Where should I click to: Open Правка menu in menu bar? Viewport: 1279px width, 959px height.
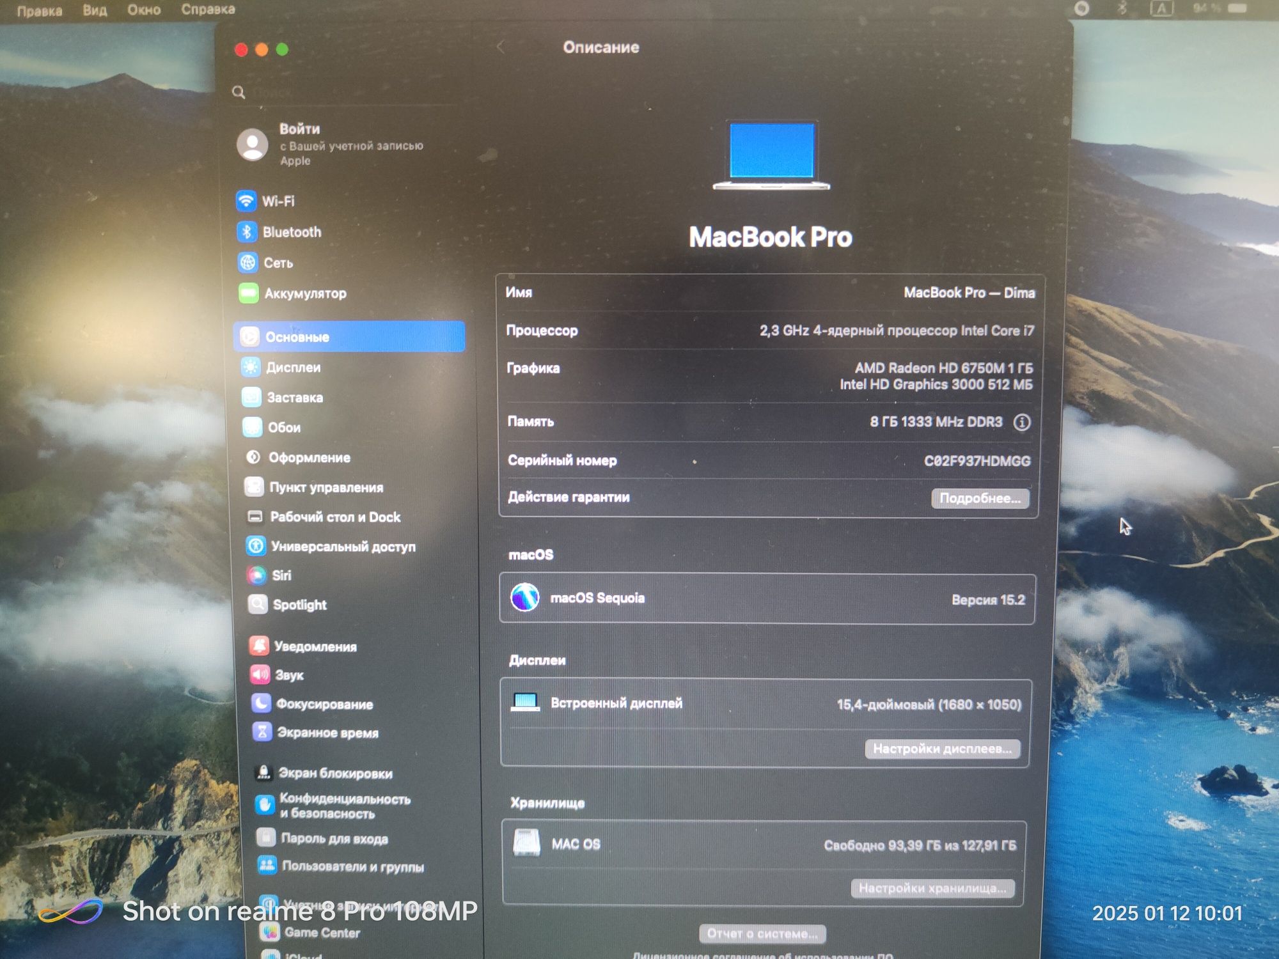pyautogui.click(x=40, y=11)
